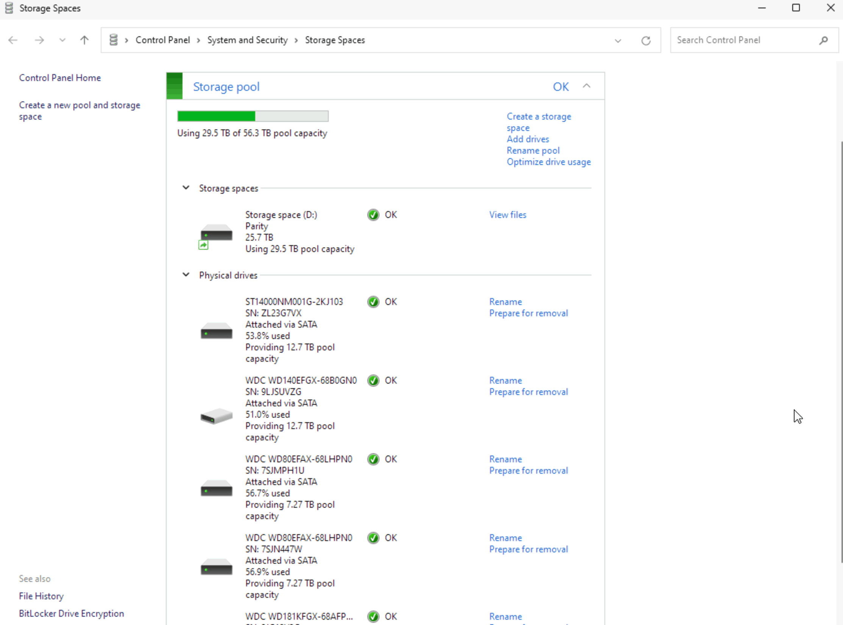Click OK check icon for WD181KFGX drive
Screen dimensions: 843x625
tap(373, 617)
